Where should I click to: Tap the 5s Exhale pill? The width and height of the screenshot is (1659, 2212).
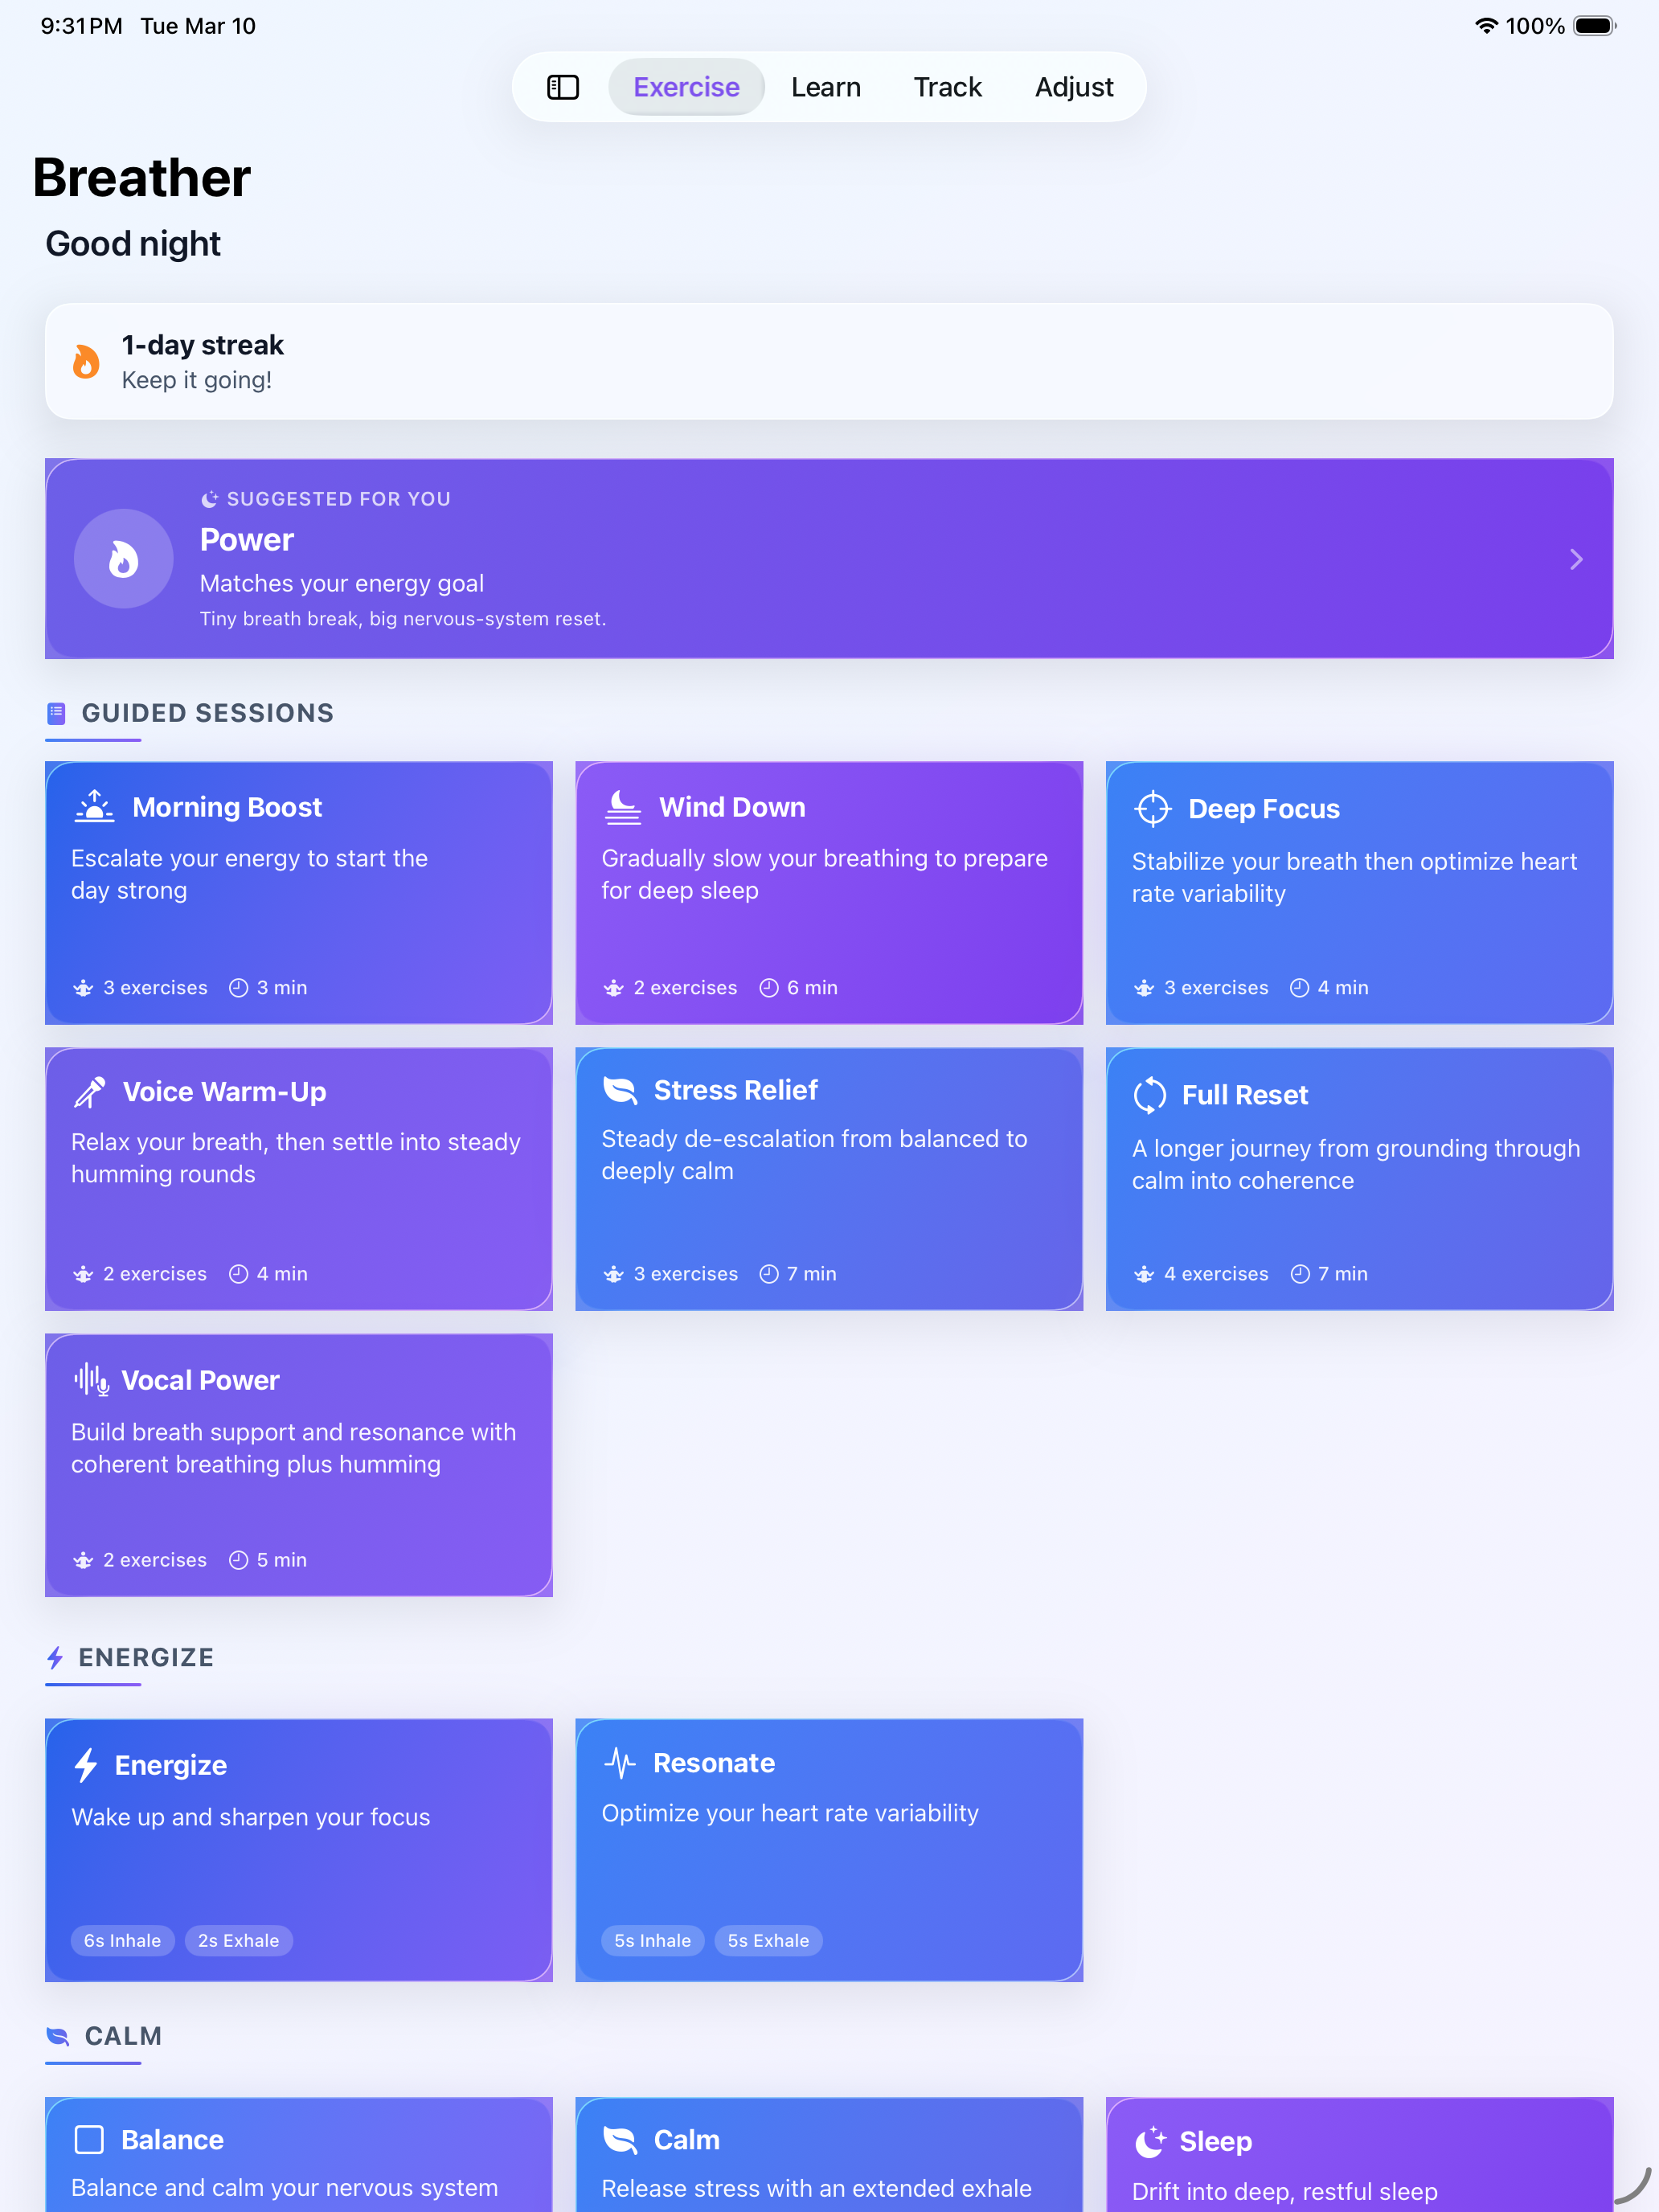(x=768, y=1941)
